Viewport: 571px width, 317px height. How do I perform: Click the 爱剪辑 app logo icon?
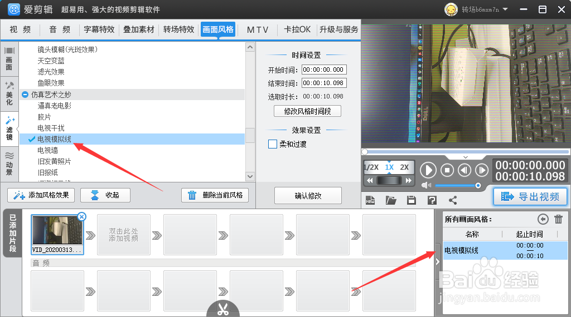(x=14, y=9)
